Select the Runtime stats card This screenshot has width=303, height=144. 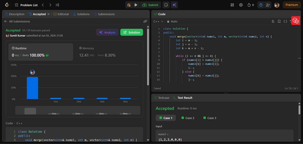41,52
